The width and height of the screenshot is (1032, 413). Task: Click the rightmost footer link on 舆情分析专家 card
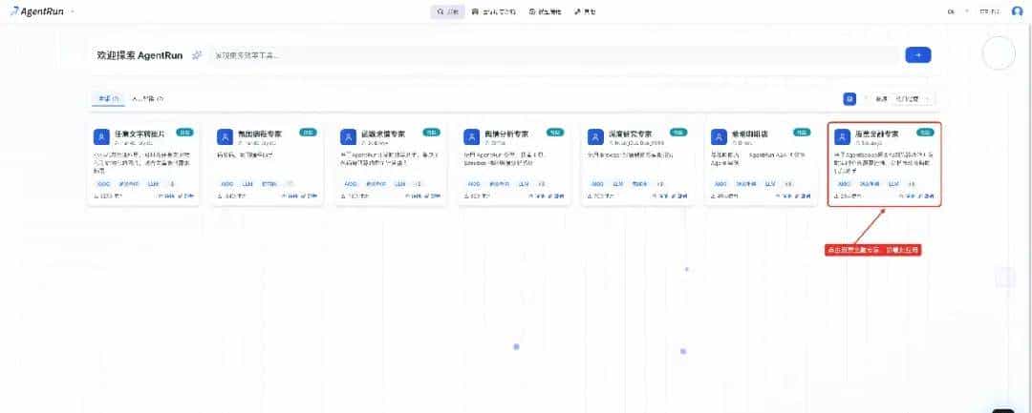557,196
